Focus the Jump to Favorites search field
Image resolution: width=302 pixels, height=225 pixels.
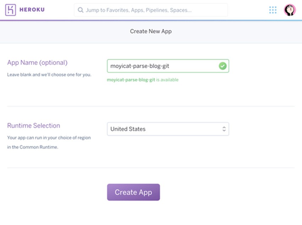click(151, 10)
